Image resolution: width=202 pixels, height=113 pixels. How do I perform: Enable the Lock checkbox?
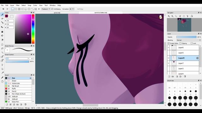tap(192, 43)
